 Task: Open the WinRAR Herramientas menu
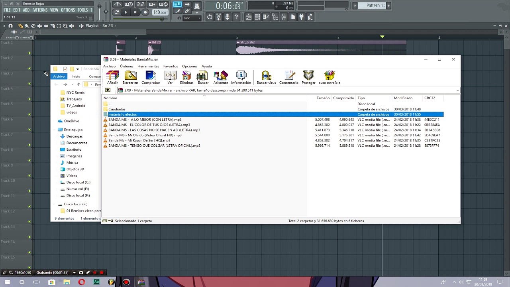coord(148,66)
